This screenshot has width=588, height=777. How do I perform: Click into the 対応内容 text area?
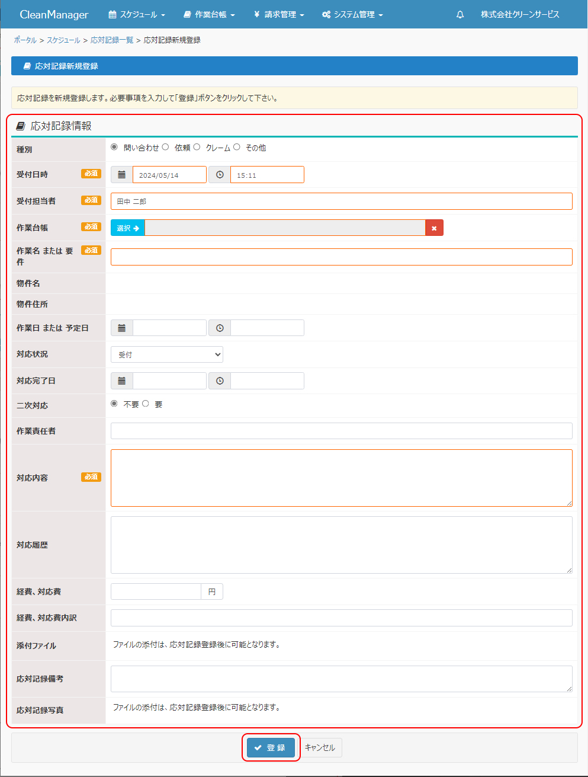[341, 478]
